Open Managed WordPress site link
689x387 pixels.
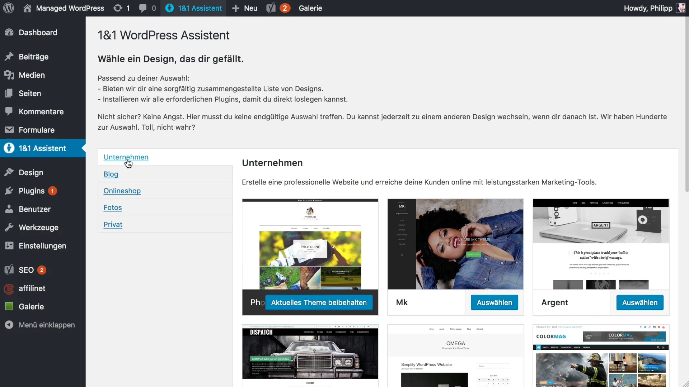coord(70,8)
